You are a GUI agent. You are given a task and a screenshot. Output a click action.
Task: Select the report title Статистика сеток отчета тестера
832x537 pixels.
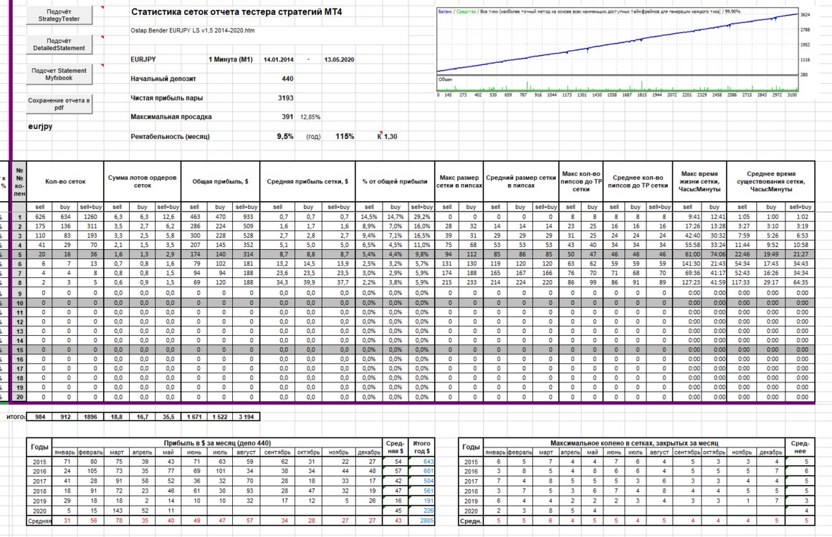click(236, 11)
